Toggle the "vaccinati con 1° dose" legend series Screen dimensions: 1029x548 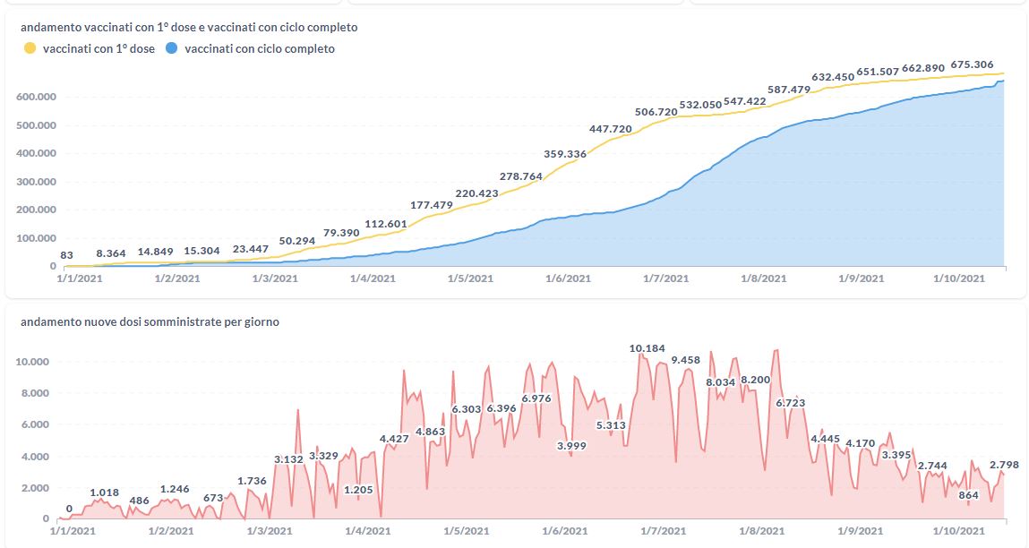click(x=99, y=49)
